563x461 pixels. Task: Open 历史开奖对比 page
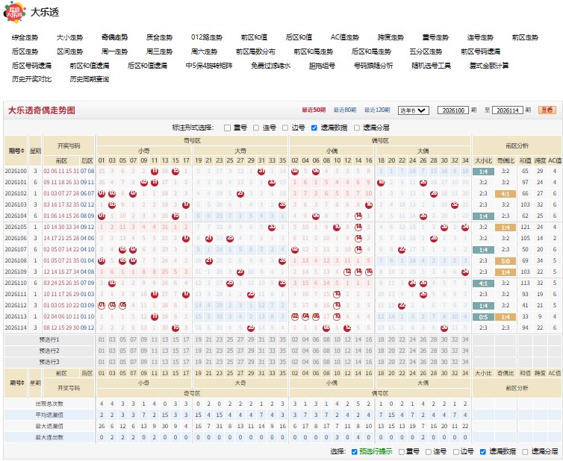(x=31, y=79)
